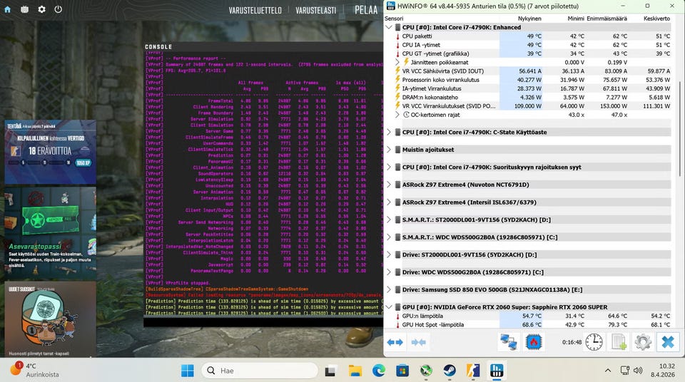Click the CS2 home icon

(8, 9)
